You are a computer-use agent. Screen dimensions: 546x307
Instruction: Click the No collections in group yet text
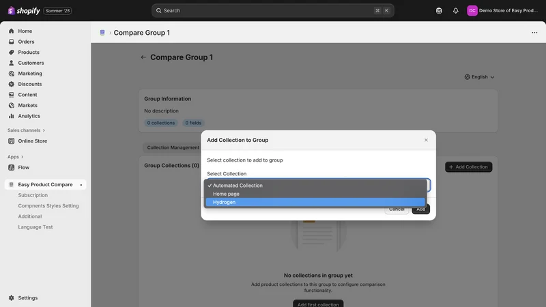coord(318,276)
